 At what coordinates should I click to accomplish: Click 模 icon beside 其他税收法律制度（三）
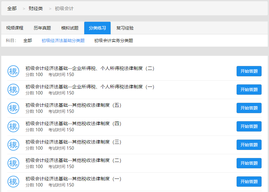(13, 145)
